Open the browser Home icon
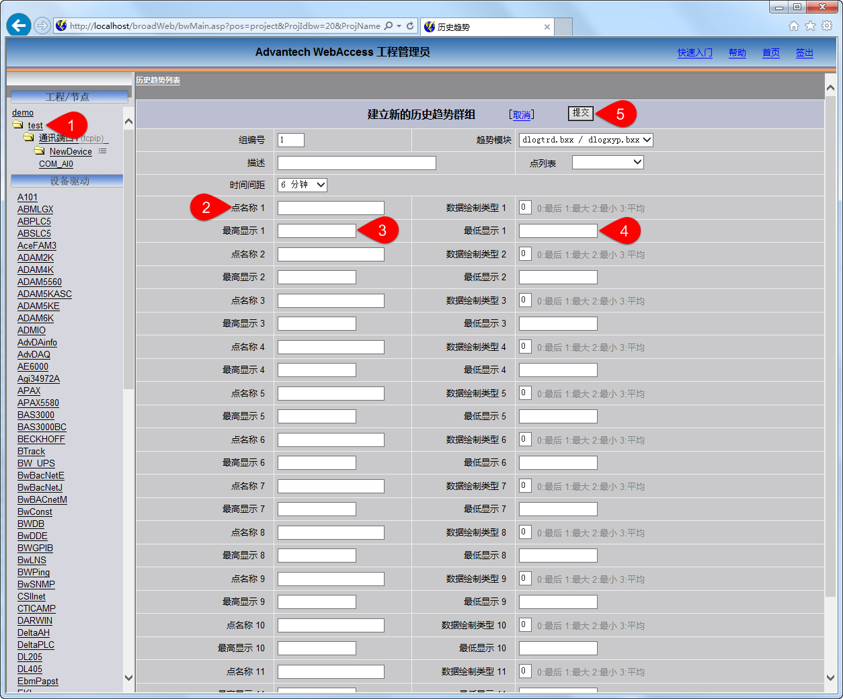This screenshot has width=843, height=699. tap(794, 26)
